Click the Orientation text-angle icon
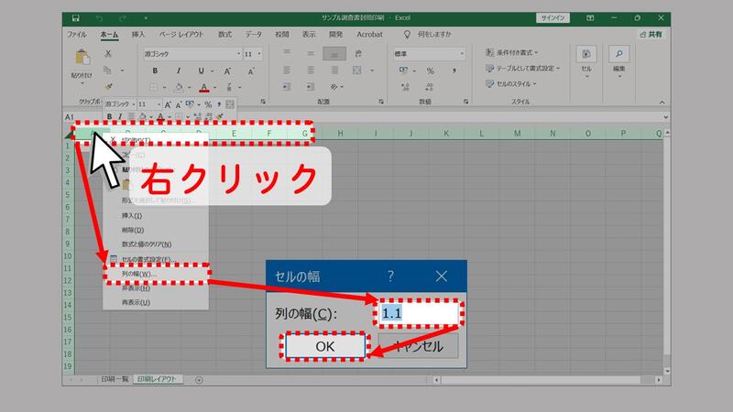Image resolution: width=733 pixels, height=412 pixels. (334, 87)
